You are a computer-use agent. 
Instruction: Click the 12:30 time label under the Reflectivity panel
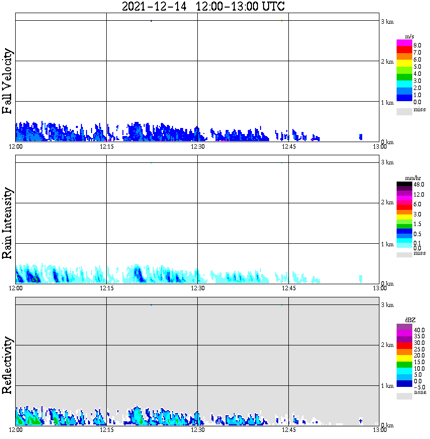point(198,430)
